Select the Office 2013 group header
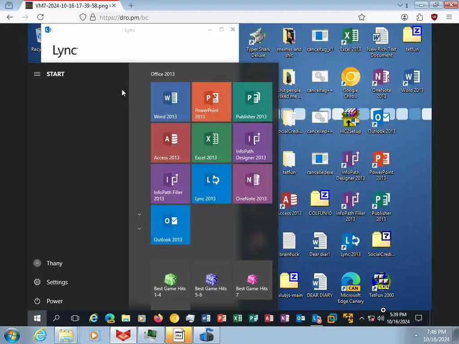 162,74
